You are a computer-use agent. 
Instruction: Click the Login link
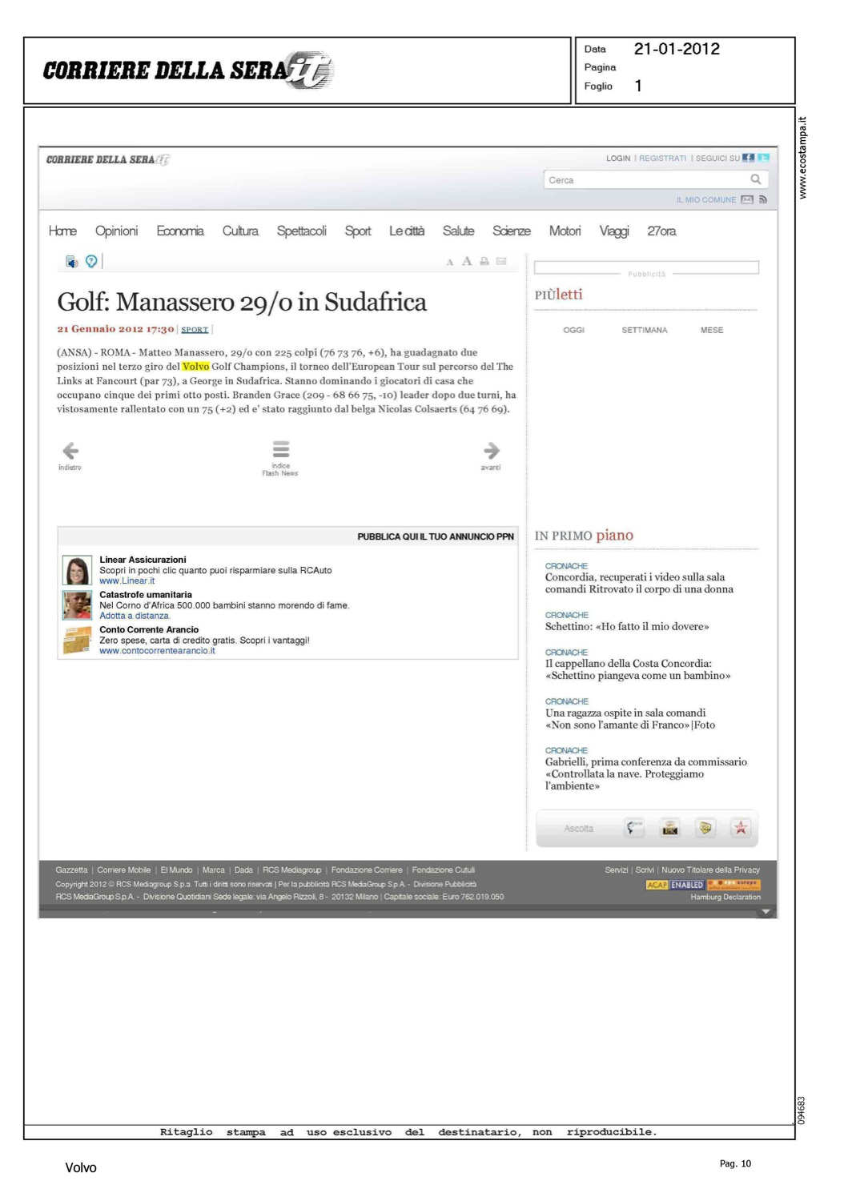[x=617, y=159]
